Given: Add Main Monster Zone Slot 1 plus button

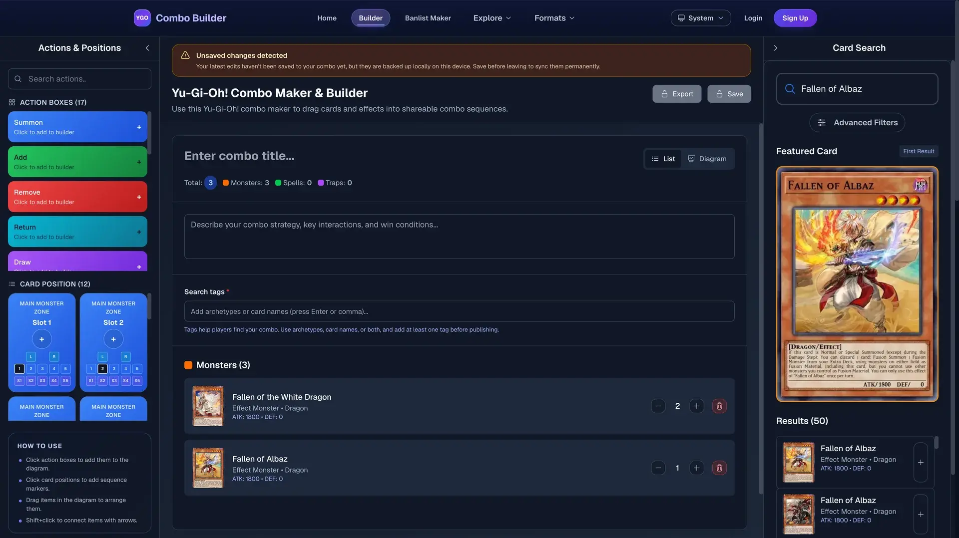Looking at the screenshot, I should pos(41,339).
